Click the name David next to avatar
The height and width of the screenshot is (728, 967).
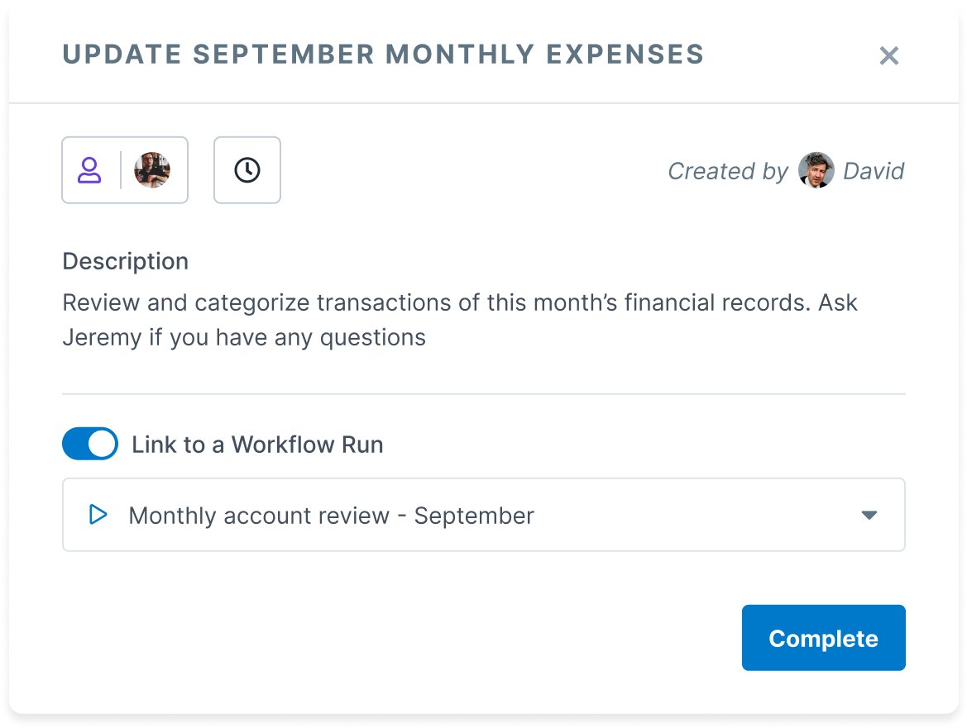click(x=874, y=170)
